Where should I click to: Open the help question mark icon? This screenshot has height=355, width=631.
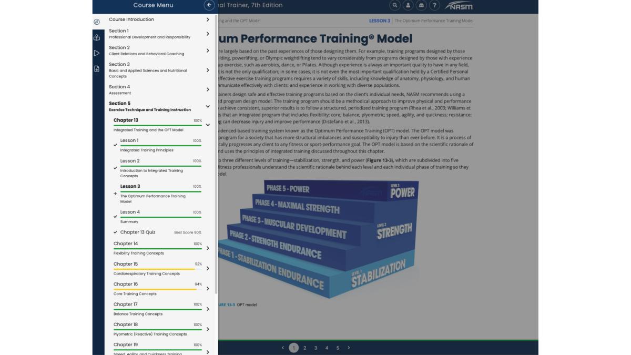pyautogui.click(x=434, y=5)
